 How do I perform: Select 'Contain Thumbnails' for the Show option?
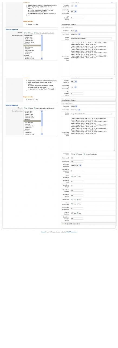click(x=84, y=154)
